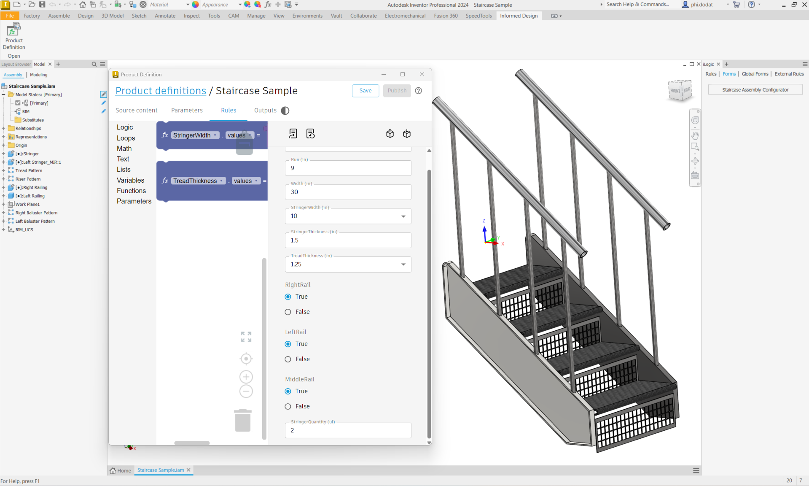Switch to the Outputs tab
This screenshot has width=809, height=486.
(265, 110)
